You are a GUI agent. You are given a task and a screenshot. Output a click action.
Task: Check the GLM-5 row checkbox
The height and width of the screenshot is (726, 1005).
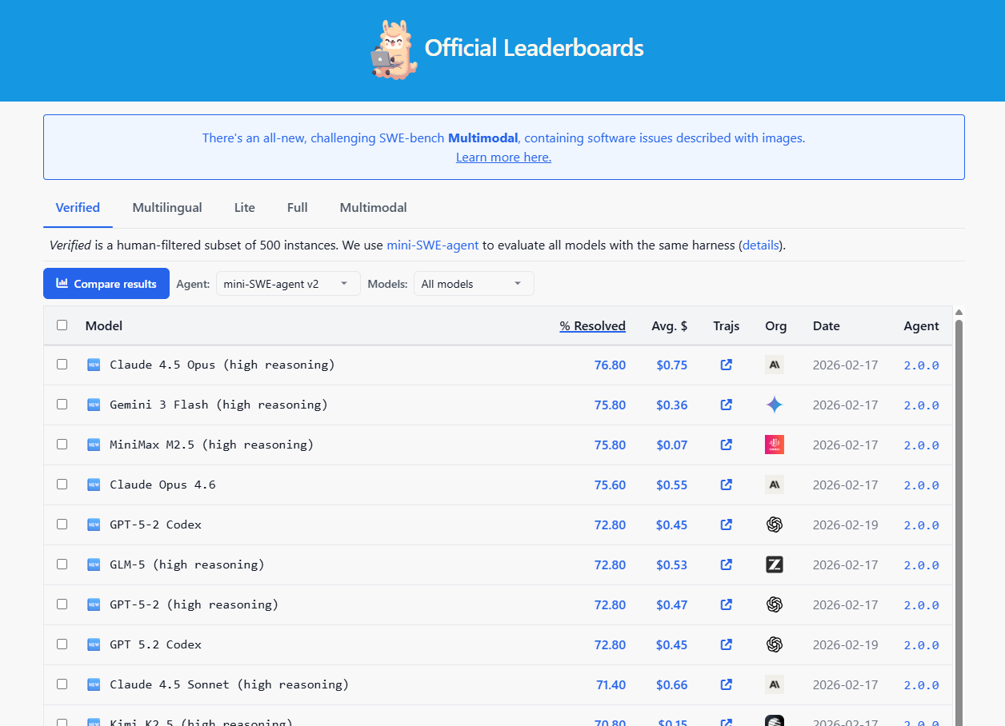coord(62,564)
